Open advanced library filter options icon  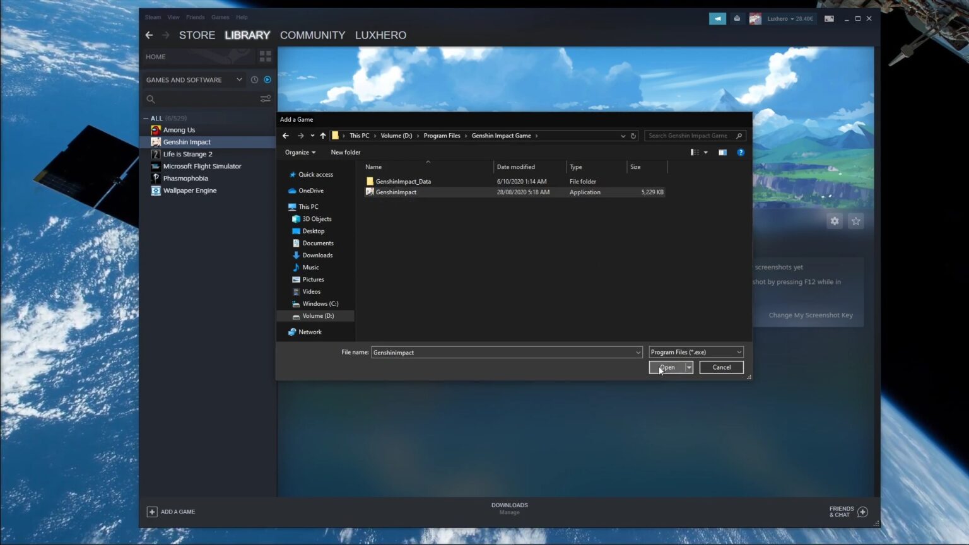266,99
